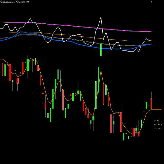Click the white indicator line's highest spike

coord(101,17)
